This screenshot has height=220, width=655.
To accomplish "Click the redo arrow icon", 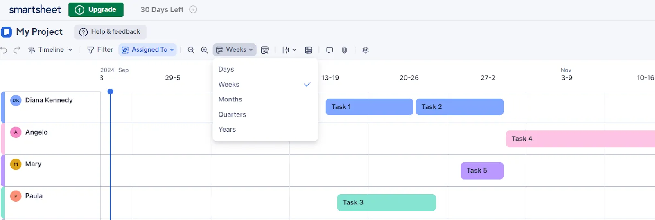I will [17, 50].
